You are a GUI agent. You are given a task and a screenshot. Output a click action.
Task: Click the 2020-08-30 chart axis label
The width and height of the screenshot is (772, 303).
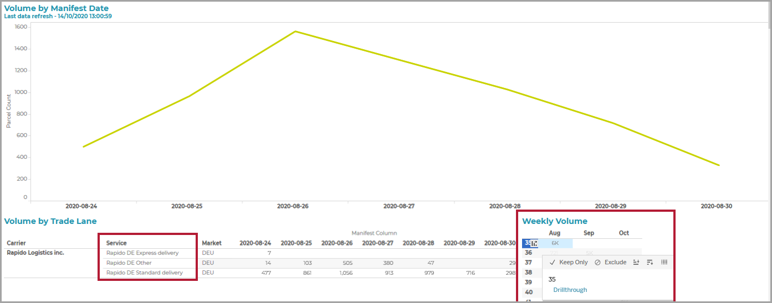[x=717, y=206]
